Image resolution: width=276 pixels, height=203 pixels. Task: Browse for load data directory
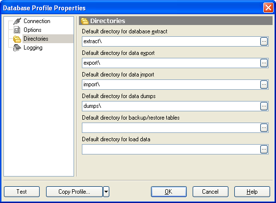[264, 150]
